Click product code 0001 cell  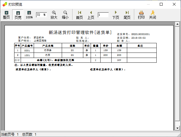pos(27,51)
